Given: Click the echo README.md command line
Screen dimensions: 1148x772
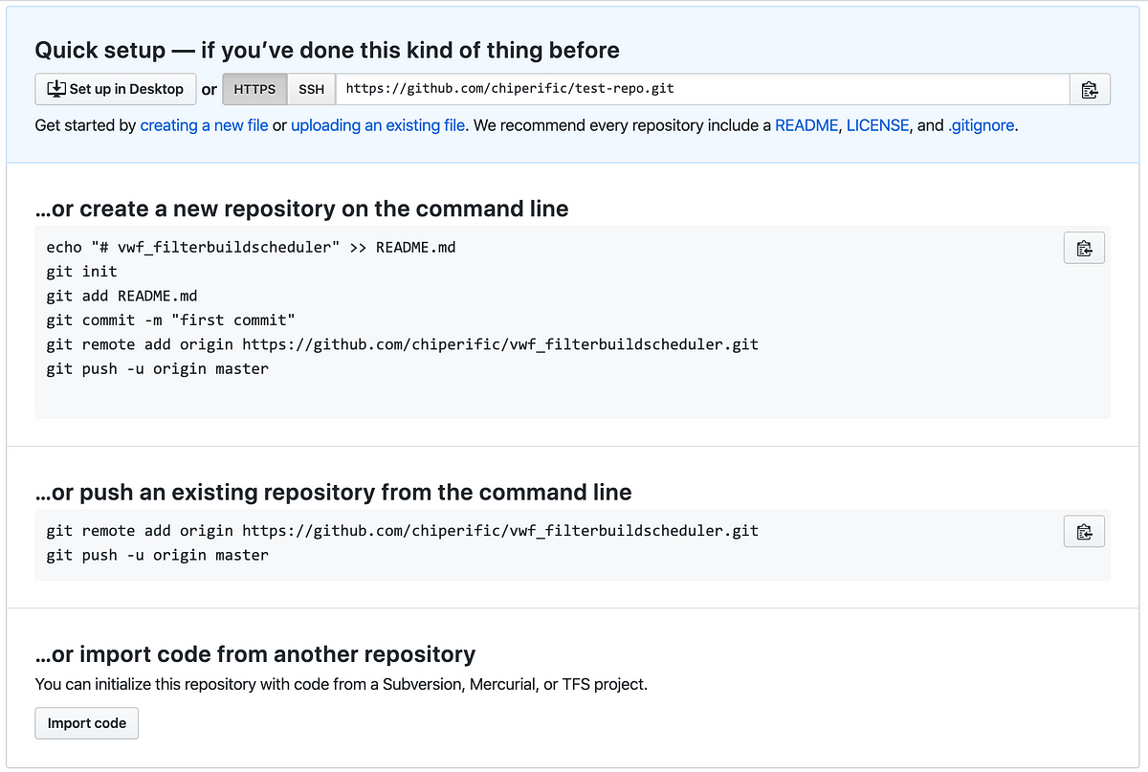Looking at the screenshot, I should [251, 248].
